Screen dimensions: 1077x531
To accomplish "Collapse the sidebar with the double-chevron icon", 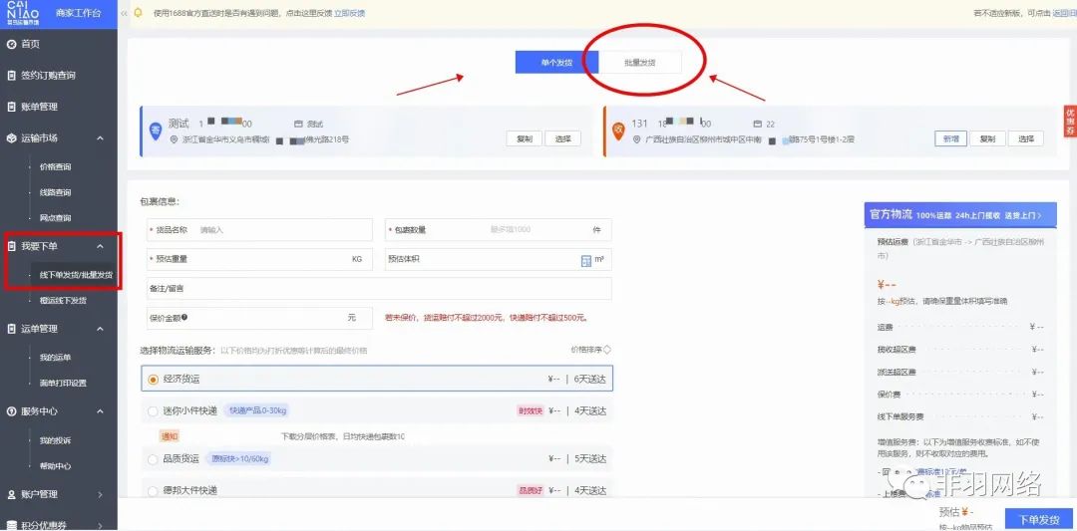I will tap(124, 13).
